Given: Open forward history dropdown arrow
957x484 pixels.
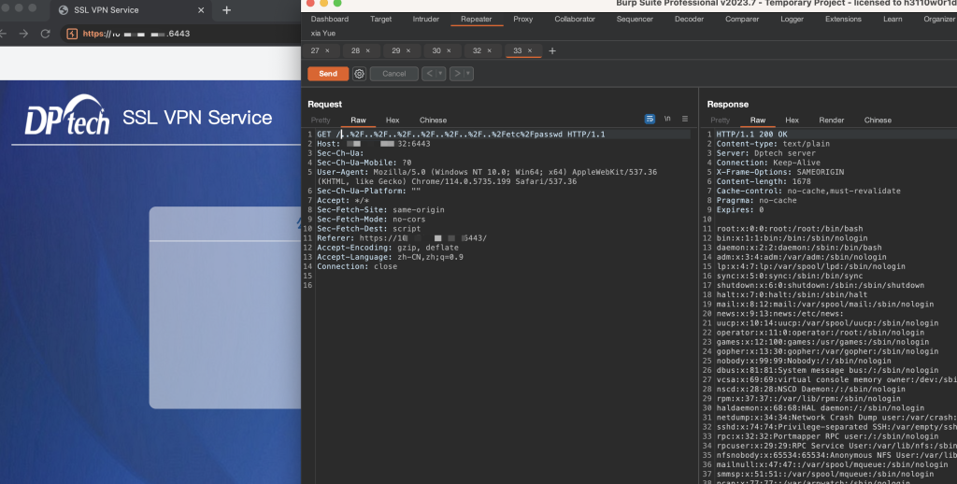Looking at the screenshot, I should [x=469, y=74].
